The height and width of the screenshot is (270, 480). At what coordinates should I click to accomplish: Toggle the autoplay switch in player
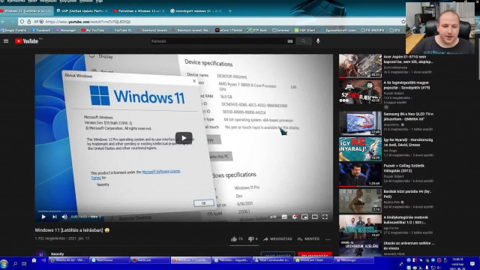[x=273, y=217]
